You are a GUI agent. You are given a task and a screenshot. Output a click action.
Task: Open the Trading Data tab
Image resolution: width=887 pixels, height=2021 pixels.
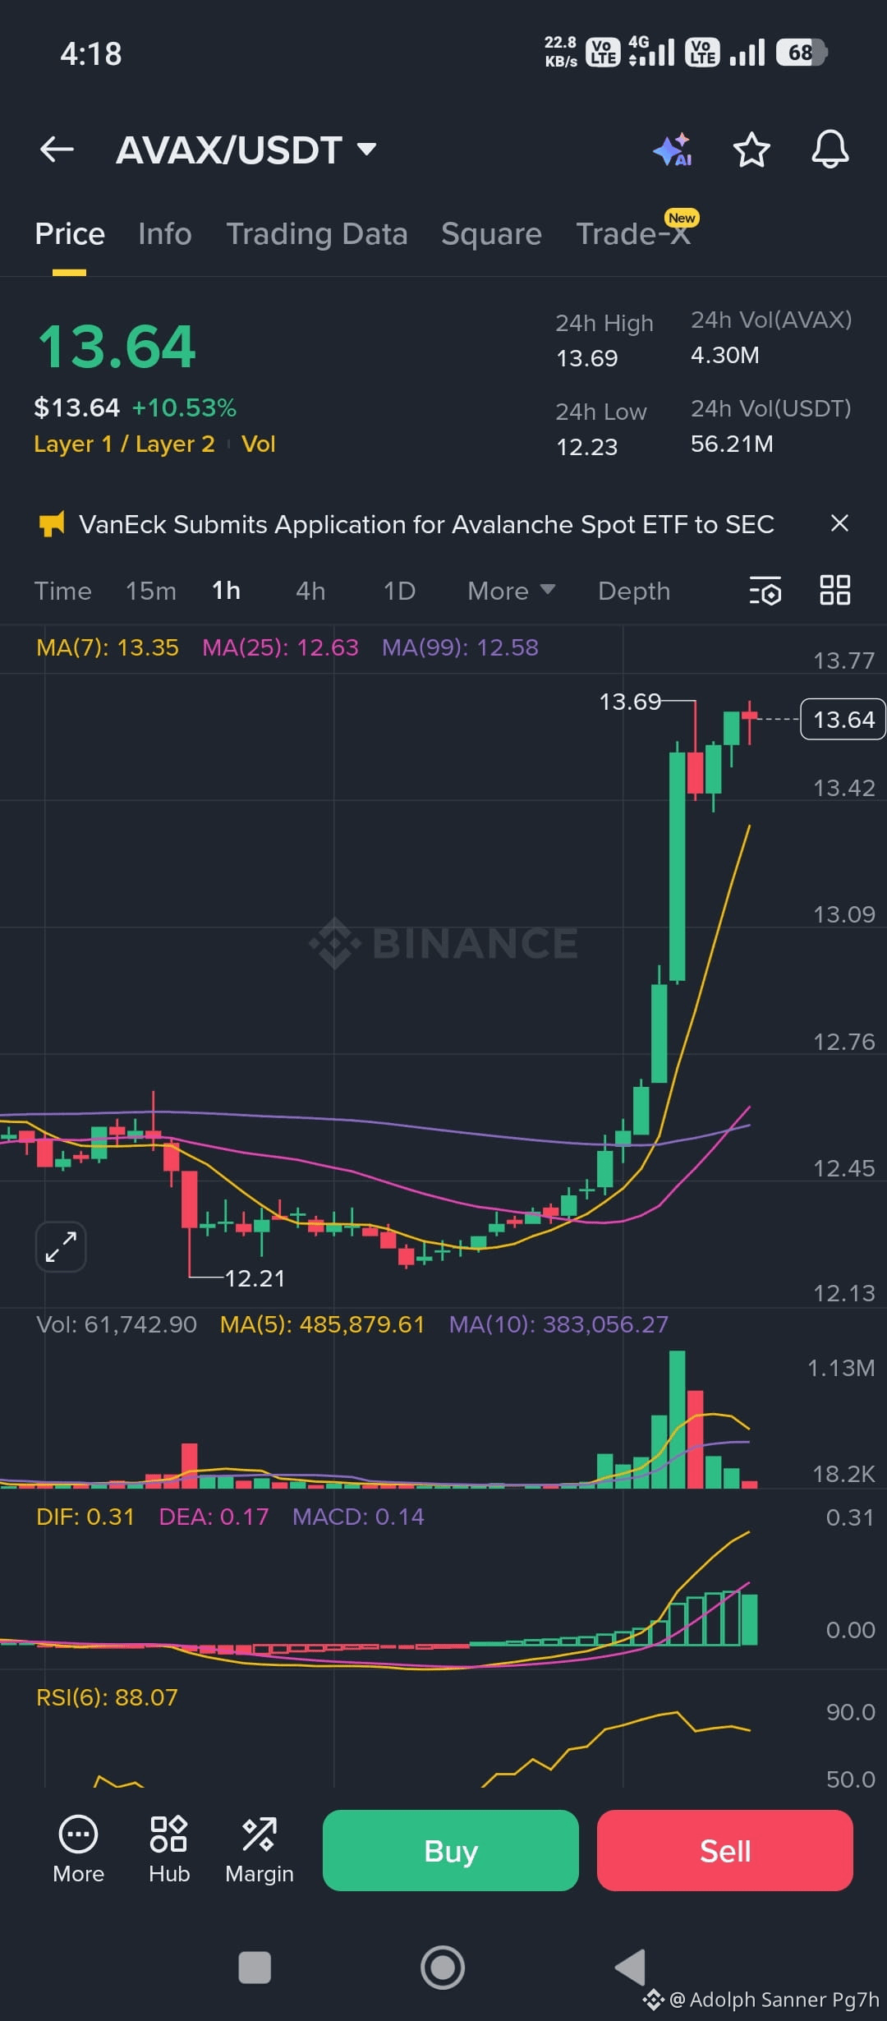click(317, 234)
